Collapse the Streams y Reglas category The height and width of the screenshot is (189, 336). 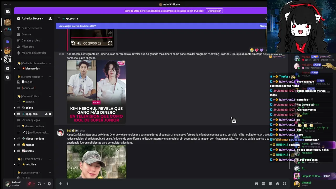[30, 77]
